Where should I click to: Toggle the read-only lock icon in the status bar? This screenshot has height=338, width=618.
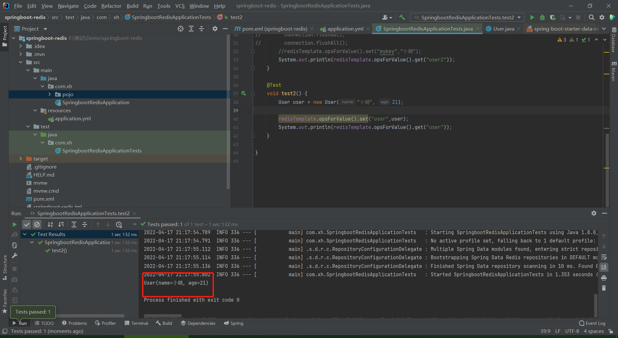click(611, 331)
